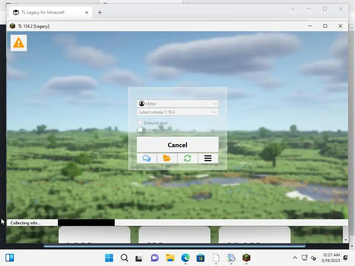Expand the account selection dropdown
355x266 pixels.
point(215,104)
